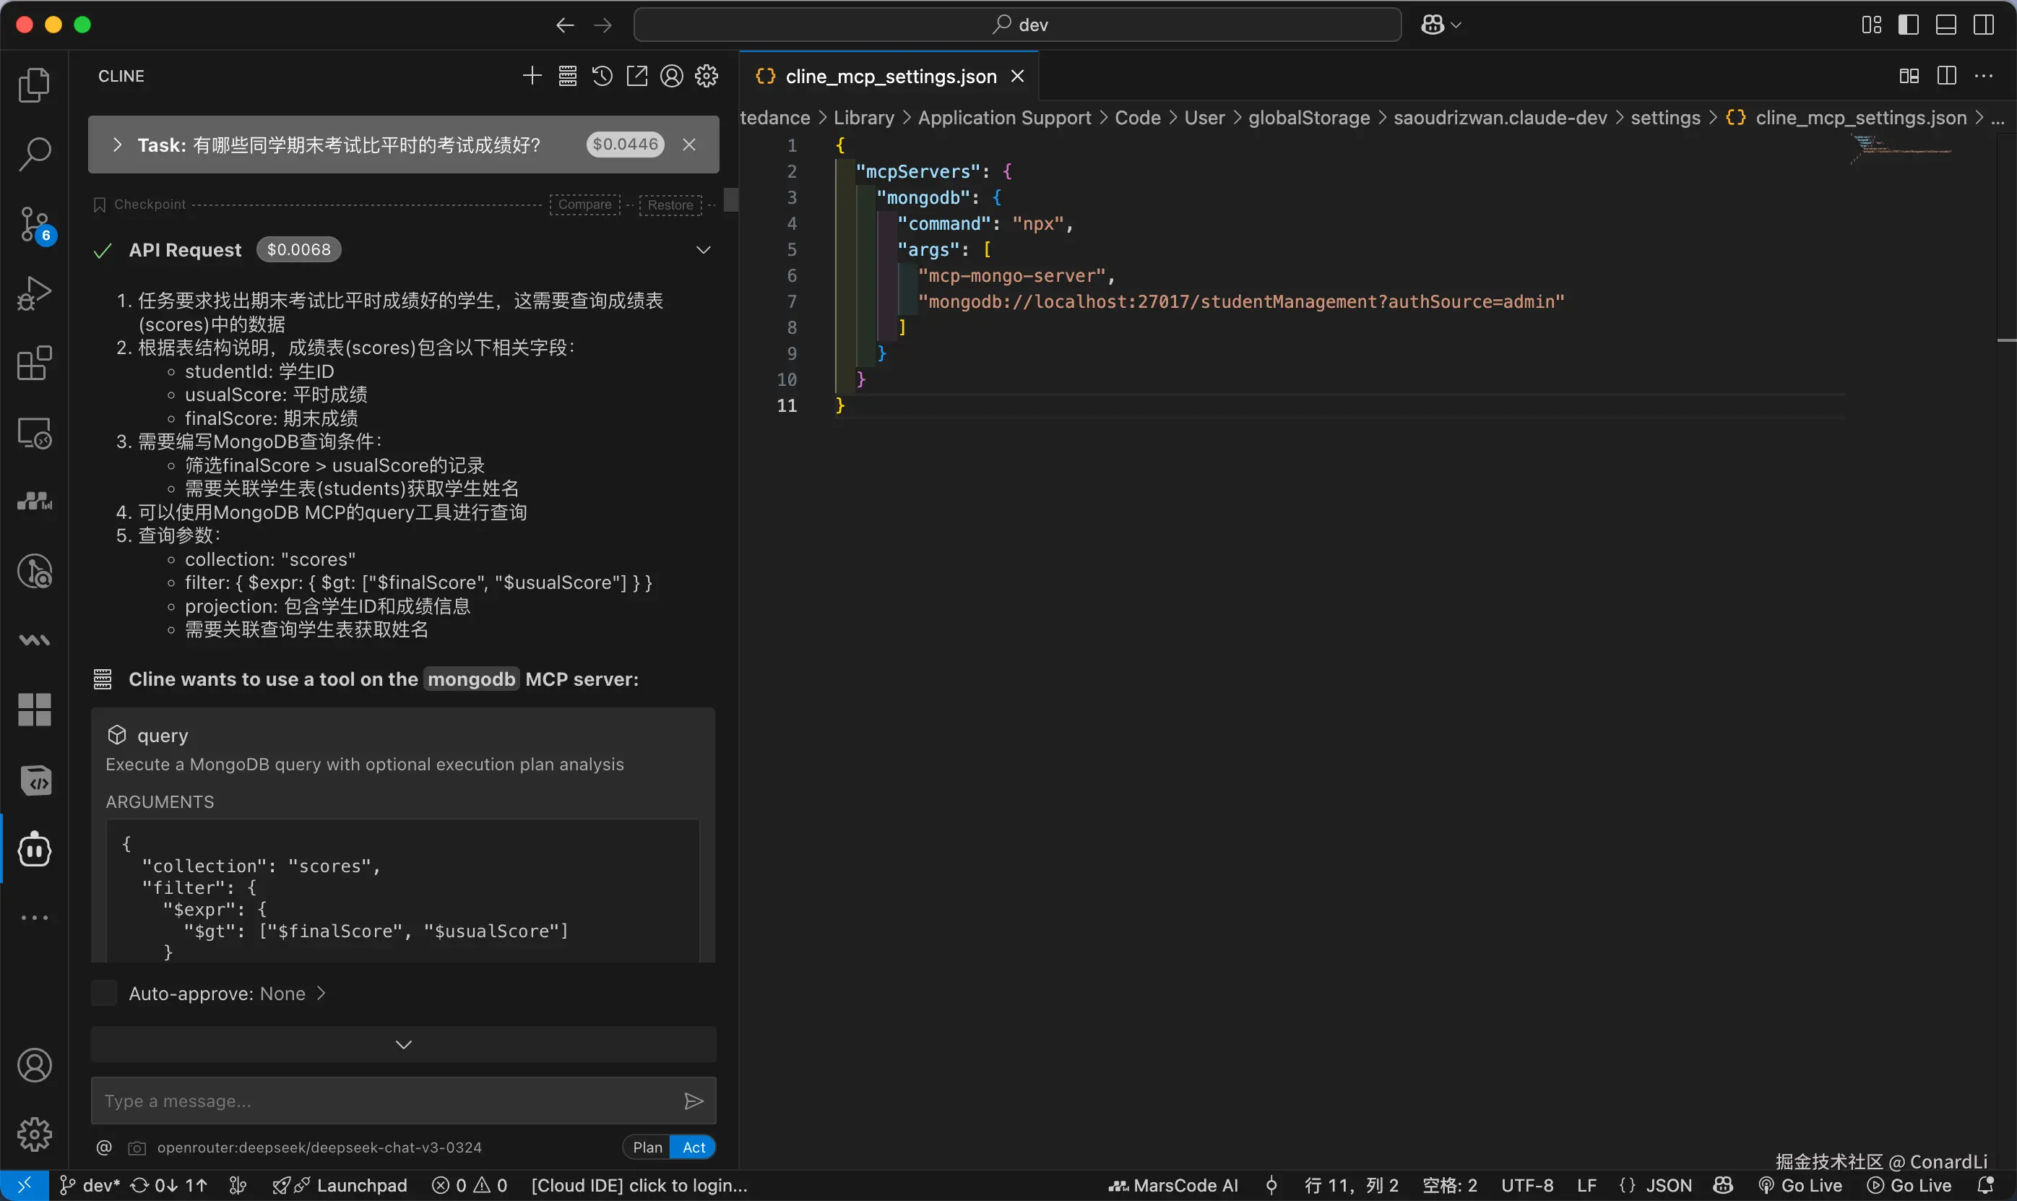Open Source Control view in activity bar
This screenshot has height=1201, width=2017.
(x=34, y=224)
